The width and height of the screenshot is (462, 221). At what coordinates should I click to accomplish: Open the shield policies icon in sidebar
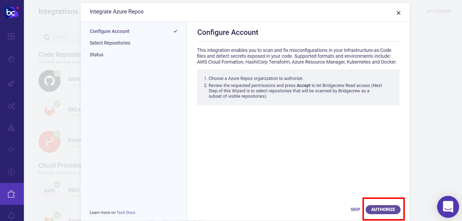(x=11, y=172)
